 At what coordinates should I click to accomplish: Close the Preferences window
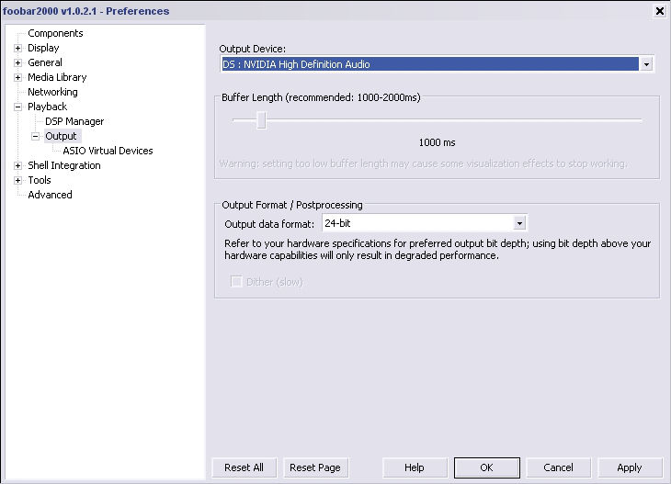(x=659, y=11)
